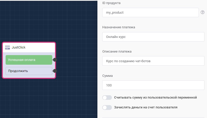Click the Продолжить output connector dot

(55, 71)
